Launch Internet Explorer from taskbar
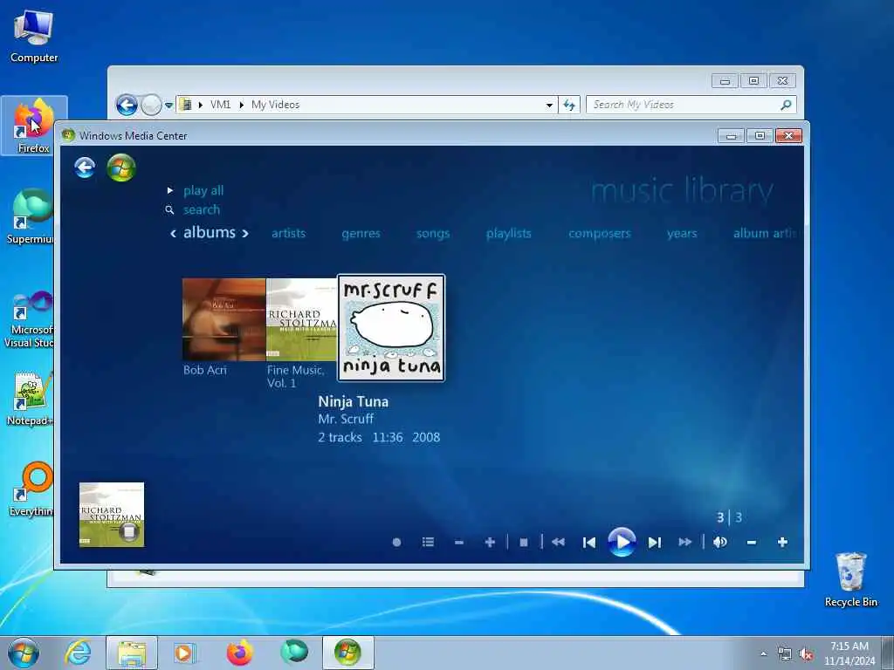The width and height of the screenshot is (894, 670). [78, 653]
